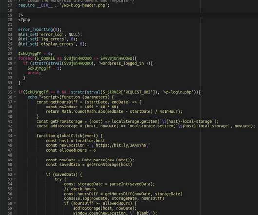Collapse the hoursDiff comparison block at line 58

tap(15, 203)
